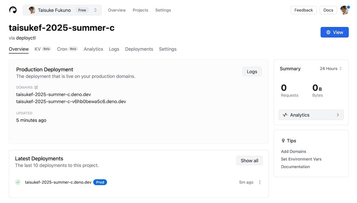Go to the Deployments tab
The height and width of the screenshot is (203, 357).
pyautogui.click(x=139, y=49)
